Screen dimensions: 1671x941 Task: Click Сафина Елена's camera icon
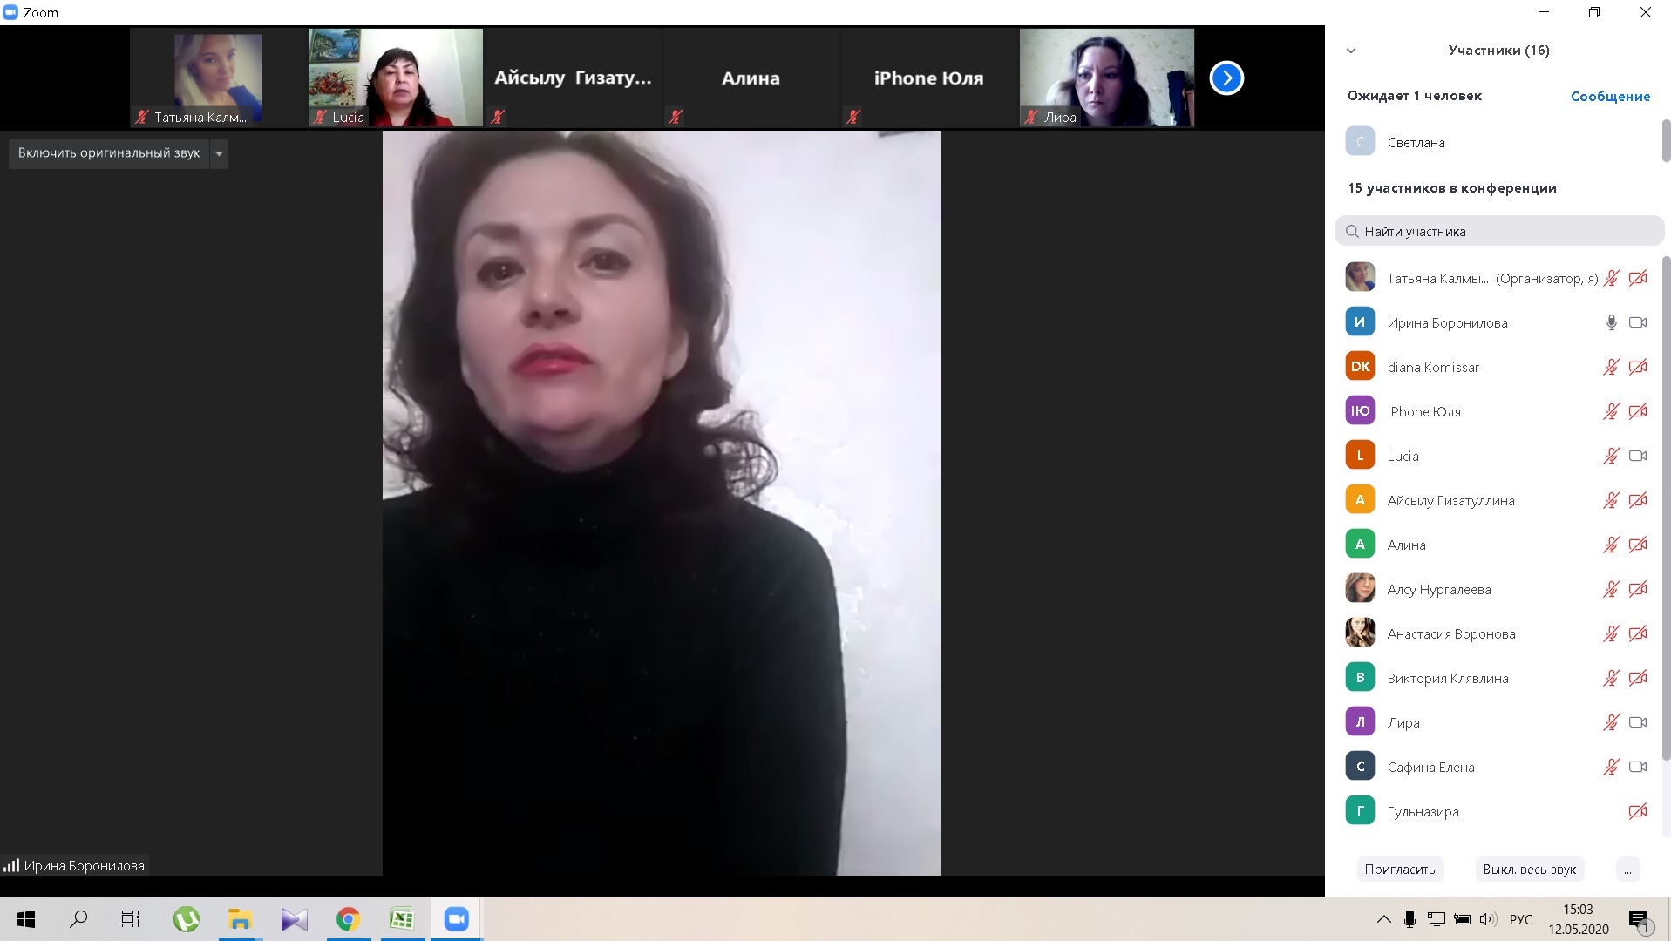pyautogui.click(x=1637, y=767)
